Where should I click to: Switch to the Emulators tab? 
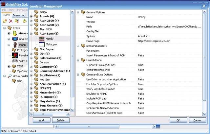point(18,15)
